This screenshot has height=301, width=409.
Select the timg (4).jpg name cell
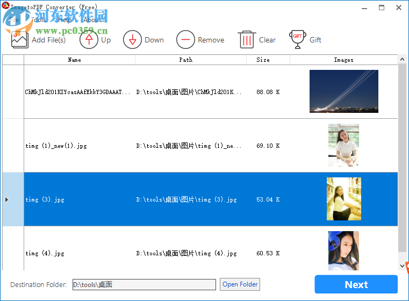click(80, 248)
